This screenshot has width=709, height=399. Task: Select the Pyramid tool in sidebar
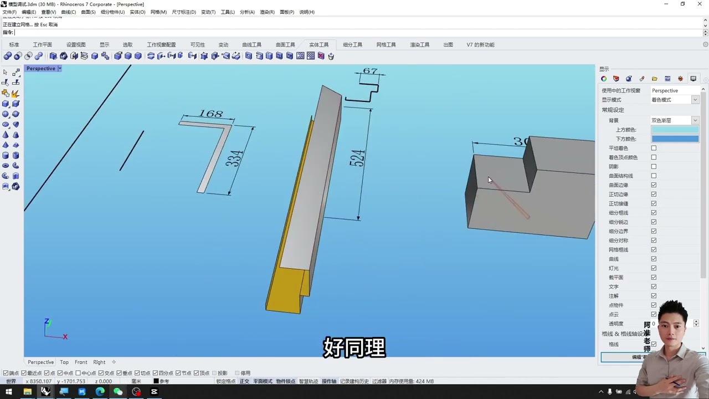[6, 145]
